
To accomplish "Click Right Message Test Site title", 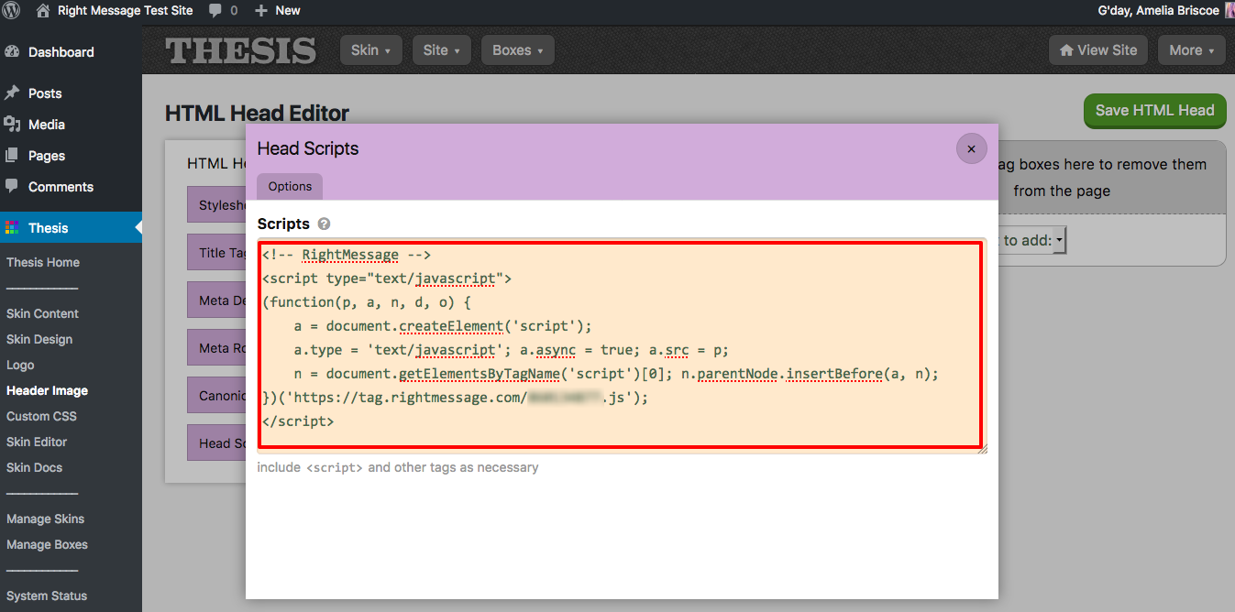I will click(x=126, y=11).
